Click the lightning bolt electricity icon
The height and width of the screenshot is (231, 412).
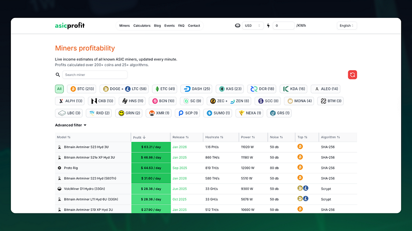(x=268, y=26)
